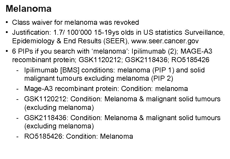Screen dimensions: 230x159
Task: Click "(excluding melanoma)" below the GSK2118436 line
Action: click(x=58, y=127)
